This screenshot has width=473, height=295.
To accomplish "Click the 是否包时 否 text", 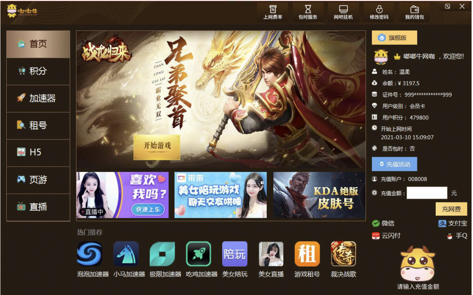I will pyautogui.click(x=398, y=149).
